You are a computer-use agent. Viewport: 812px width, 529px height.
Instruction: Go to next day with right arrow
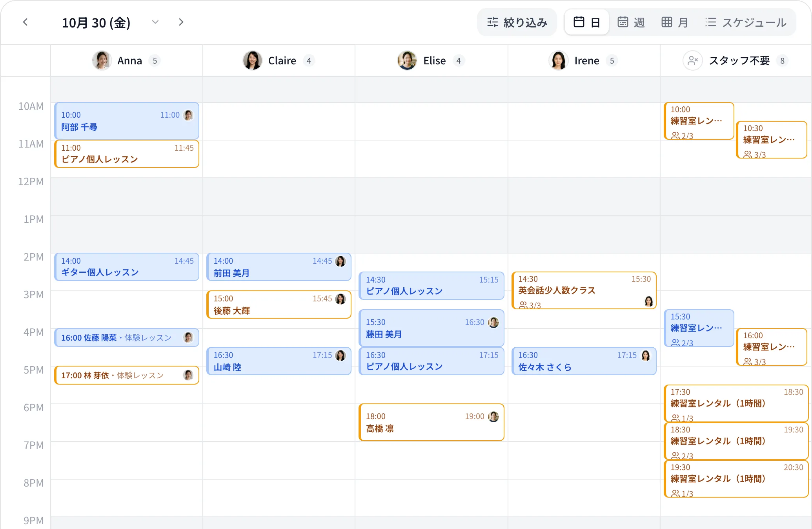click(181, 22)
